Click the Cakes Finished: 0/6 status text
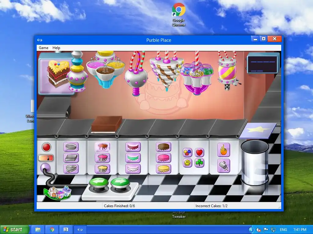Viewport: 313px width, 234px height. pos(120,206)
